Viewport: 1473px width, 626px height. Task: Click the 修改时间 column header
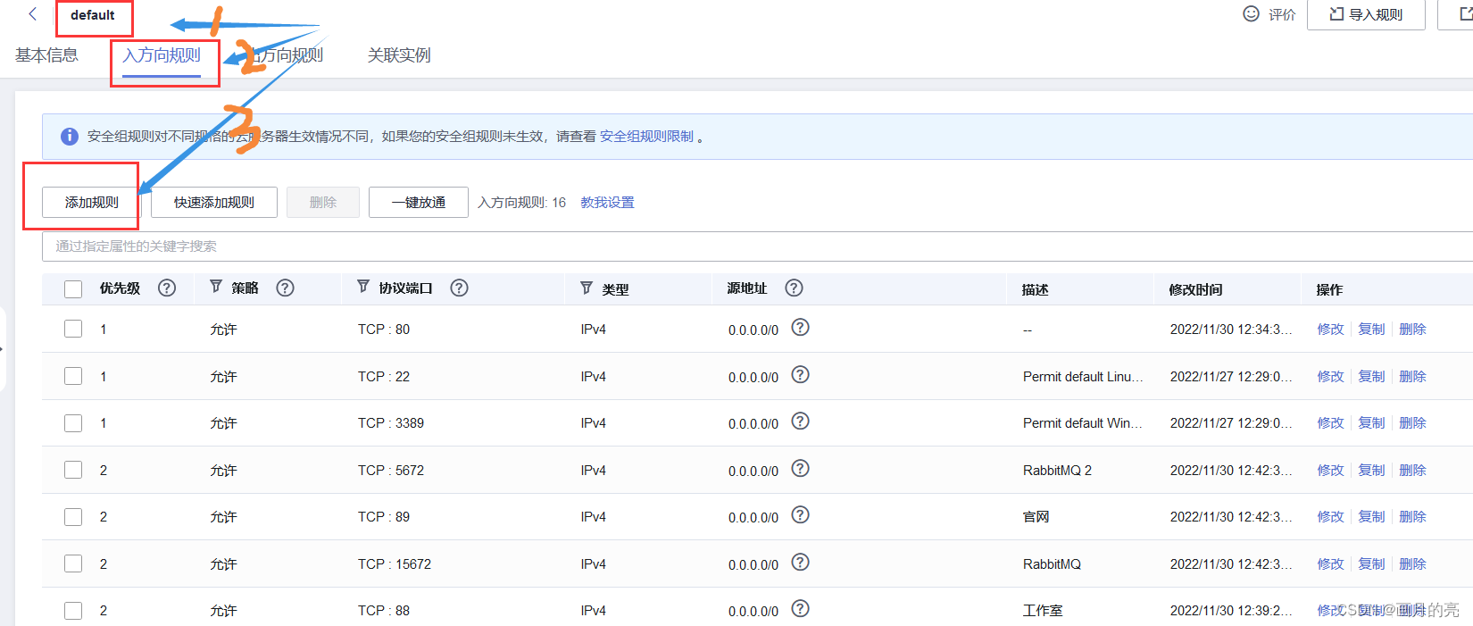click(1195, 289)
